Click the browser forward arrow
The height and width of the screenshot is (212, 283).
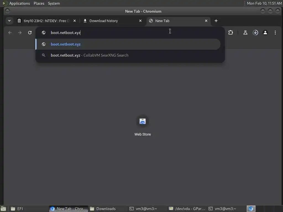20,33
